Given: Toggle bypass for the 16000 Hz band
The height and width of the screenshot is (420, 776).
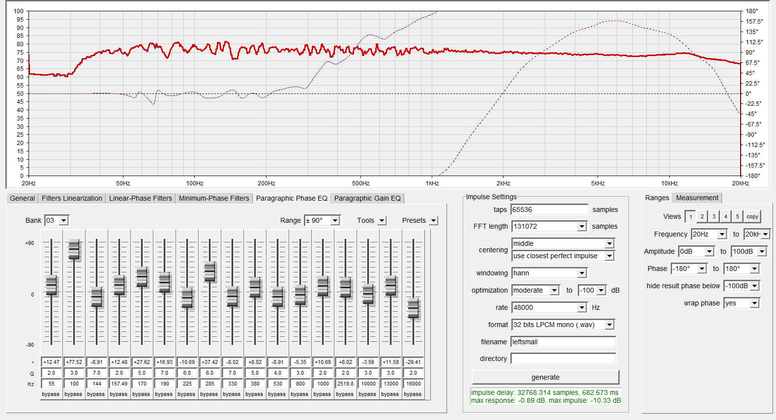Looking at the screenshot, I should pyautogui.click(x=413, y=394).
